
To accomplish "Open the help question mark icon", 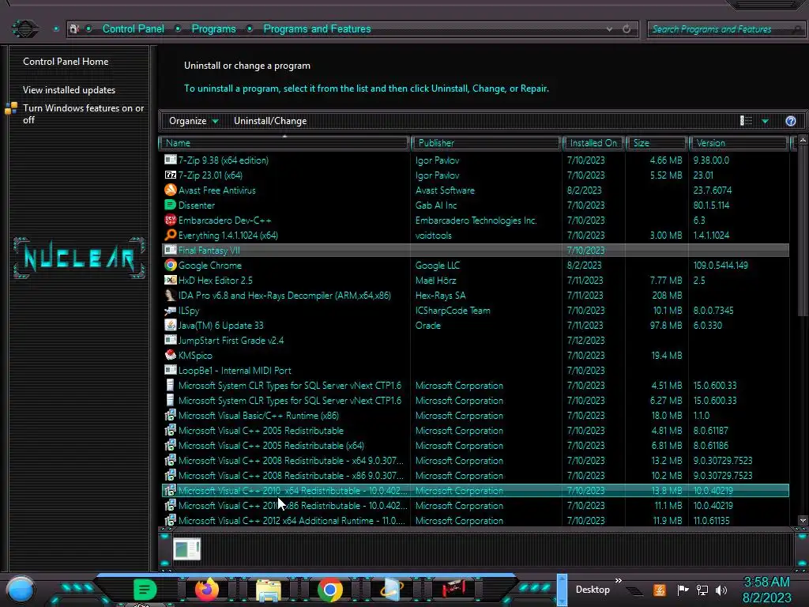I will 790,121.
